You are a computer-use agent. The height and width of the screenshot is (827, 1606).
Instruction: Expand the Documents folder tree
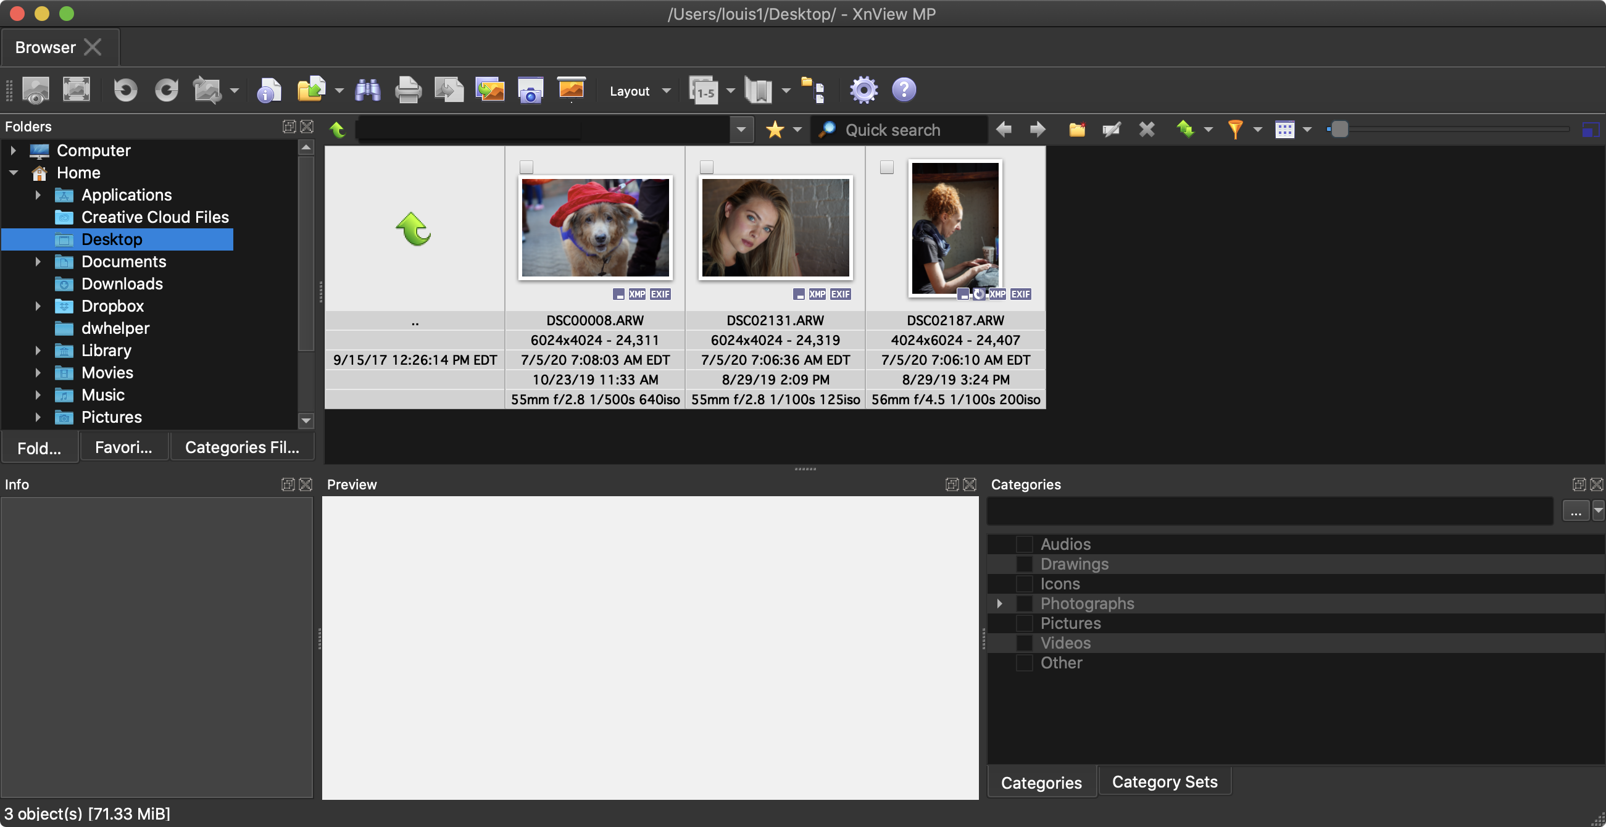pos(38,262)
